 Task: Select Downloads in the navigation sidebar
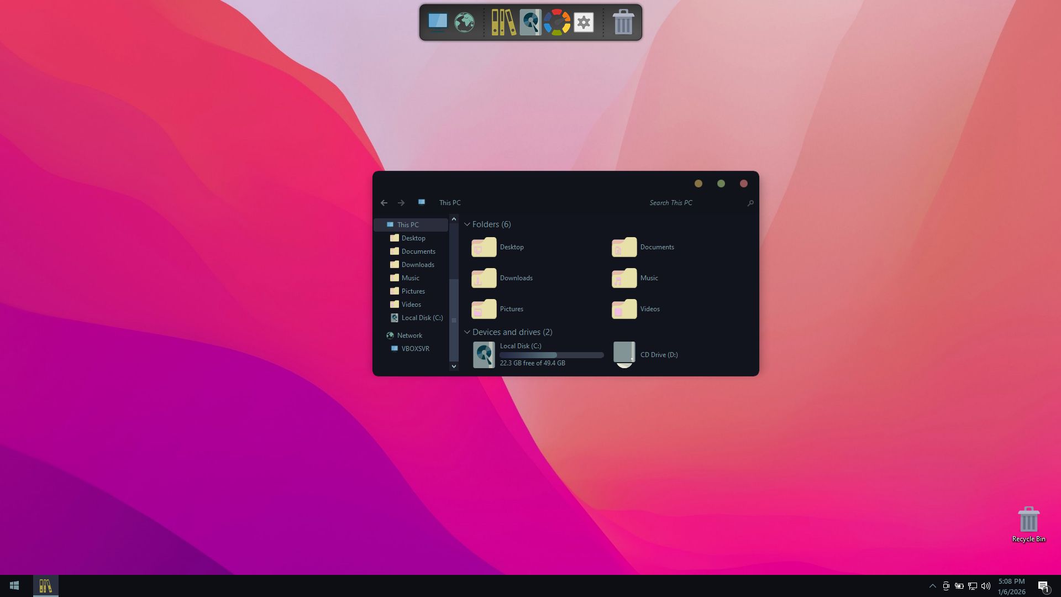tap(417, 265)
